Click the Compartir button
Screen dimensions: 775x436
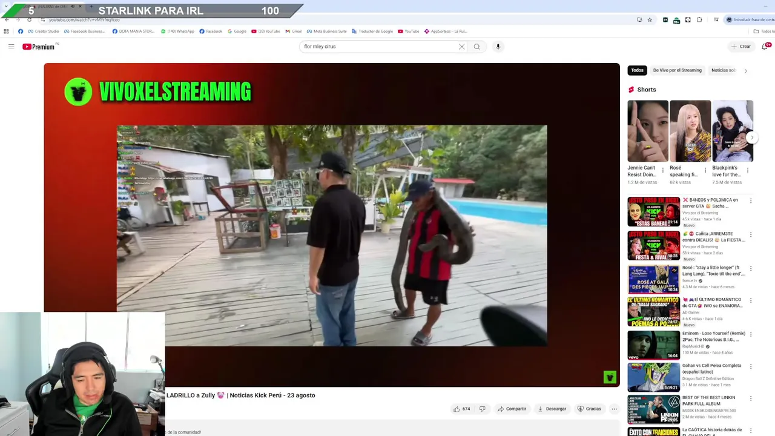click(512, 409)
